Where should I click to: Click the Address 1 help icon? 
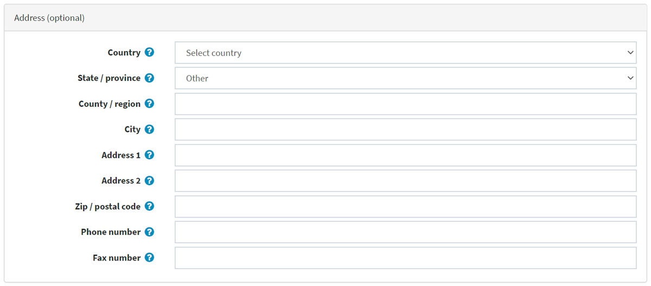pos(150,155)
